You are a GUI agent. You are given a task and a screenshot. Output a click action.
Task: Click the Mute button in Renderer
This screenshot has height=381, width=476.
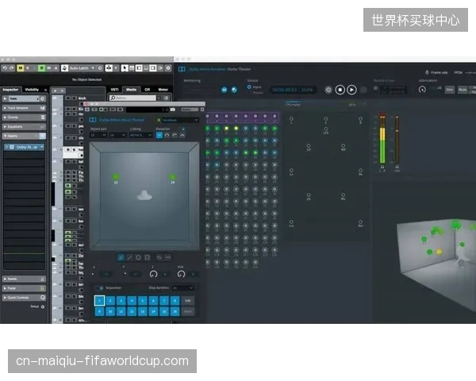(x=463, y=90)
